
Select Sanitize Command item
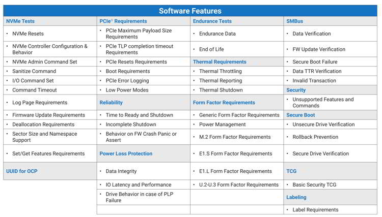click(x=34, y=71)
